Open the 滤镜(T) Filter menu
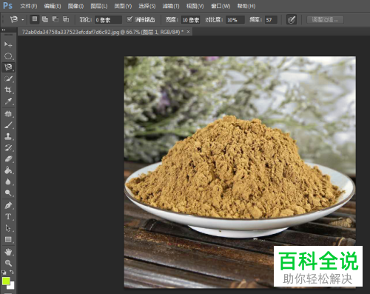Image resolution: width=370 pixels, height=294 pixels. (x=171, y=6)
